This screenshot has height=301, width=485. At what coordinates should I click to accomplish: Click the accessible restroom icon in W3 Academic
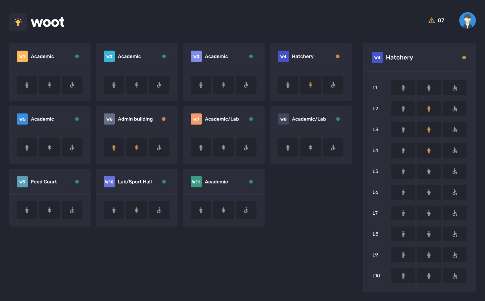(x=246, y=85)
